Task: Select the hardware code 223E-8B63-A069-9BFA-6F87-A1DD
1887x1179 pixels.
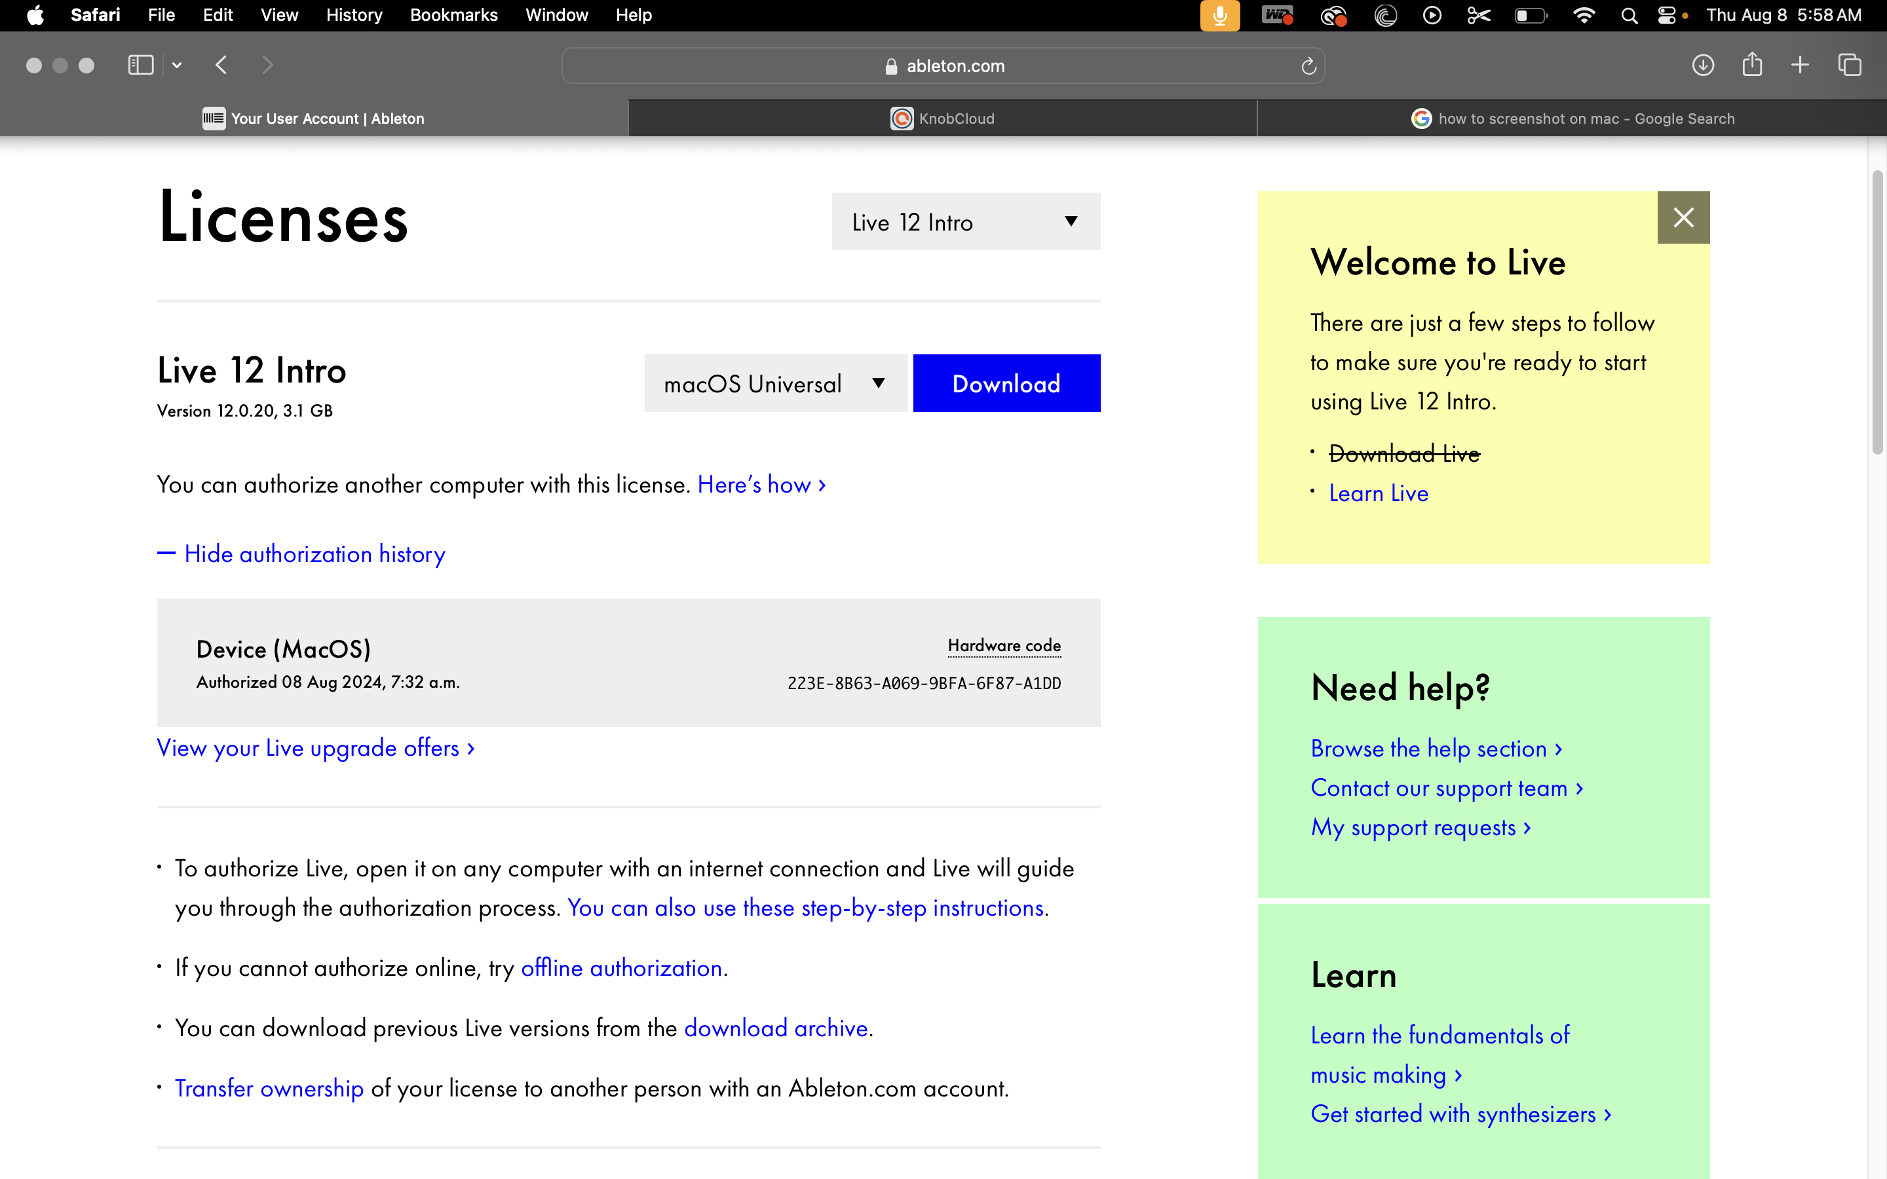Action: (924, 683)
